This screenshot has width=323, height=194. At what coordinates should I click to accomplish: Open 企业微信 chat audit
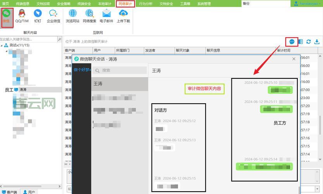click(54, 16)
